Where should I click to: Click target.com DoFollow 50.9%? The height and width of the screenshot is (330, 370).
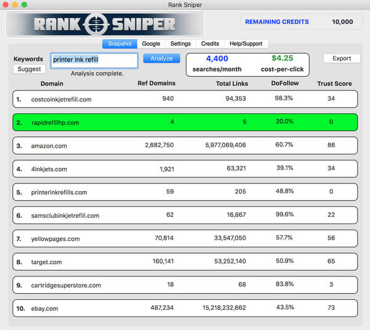[x=284, y=261]
